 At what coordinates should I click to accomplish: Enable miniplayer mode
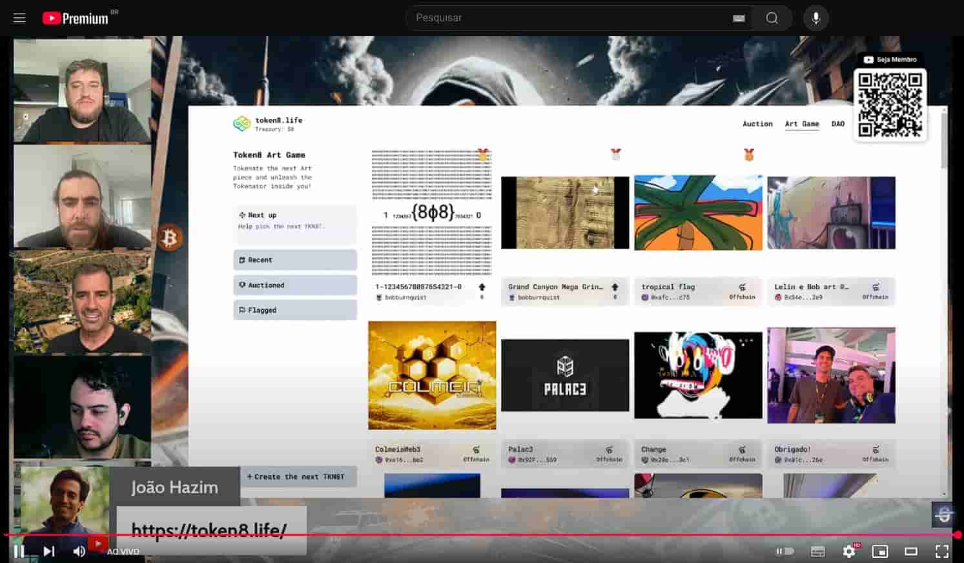point(880,551)
